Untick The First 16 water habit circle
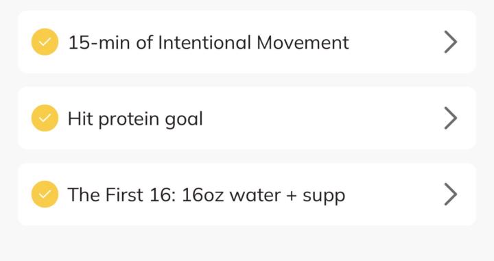 pyautogui.click(x=45, y=194)
